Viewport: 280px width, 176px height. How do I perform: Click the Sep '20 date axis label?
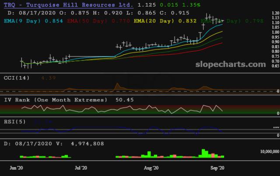(x=217, y=168)
